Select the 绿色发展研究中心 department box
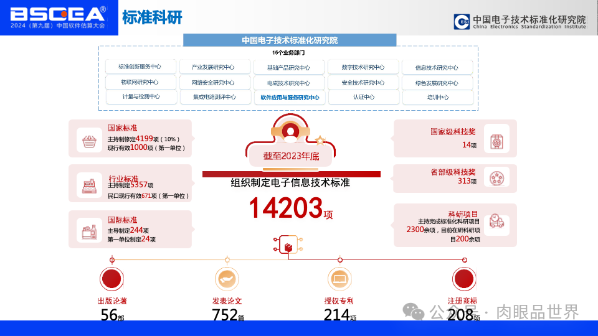This screenshot has width=598, height=336. point(437,83)
